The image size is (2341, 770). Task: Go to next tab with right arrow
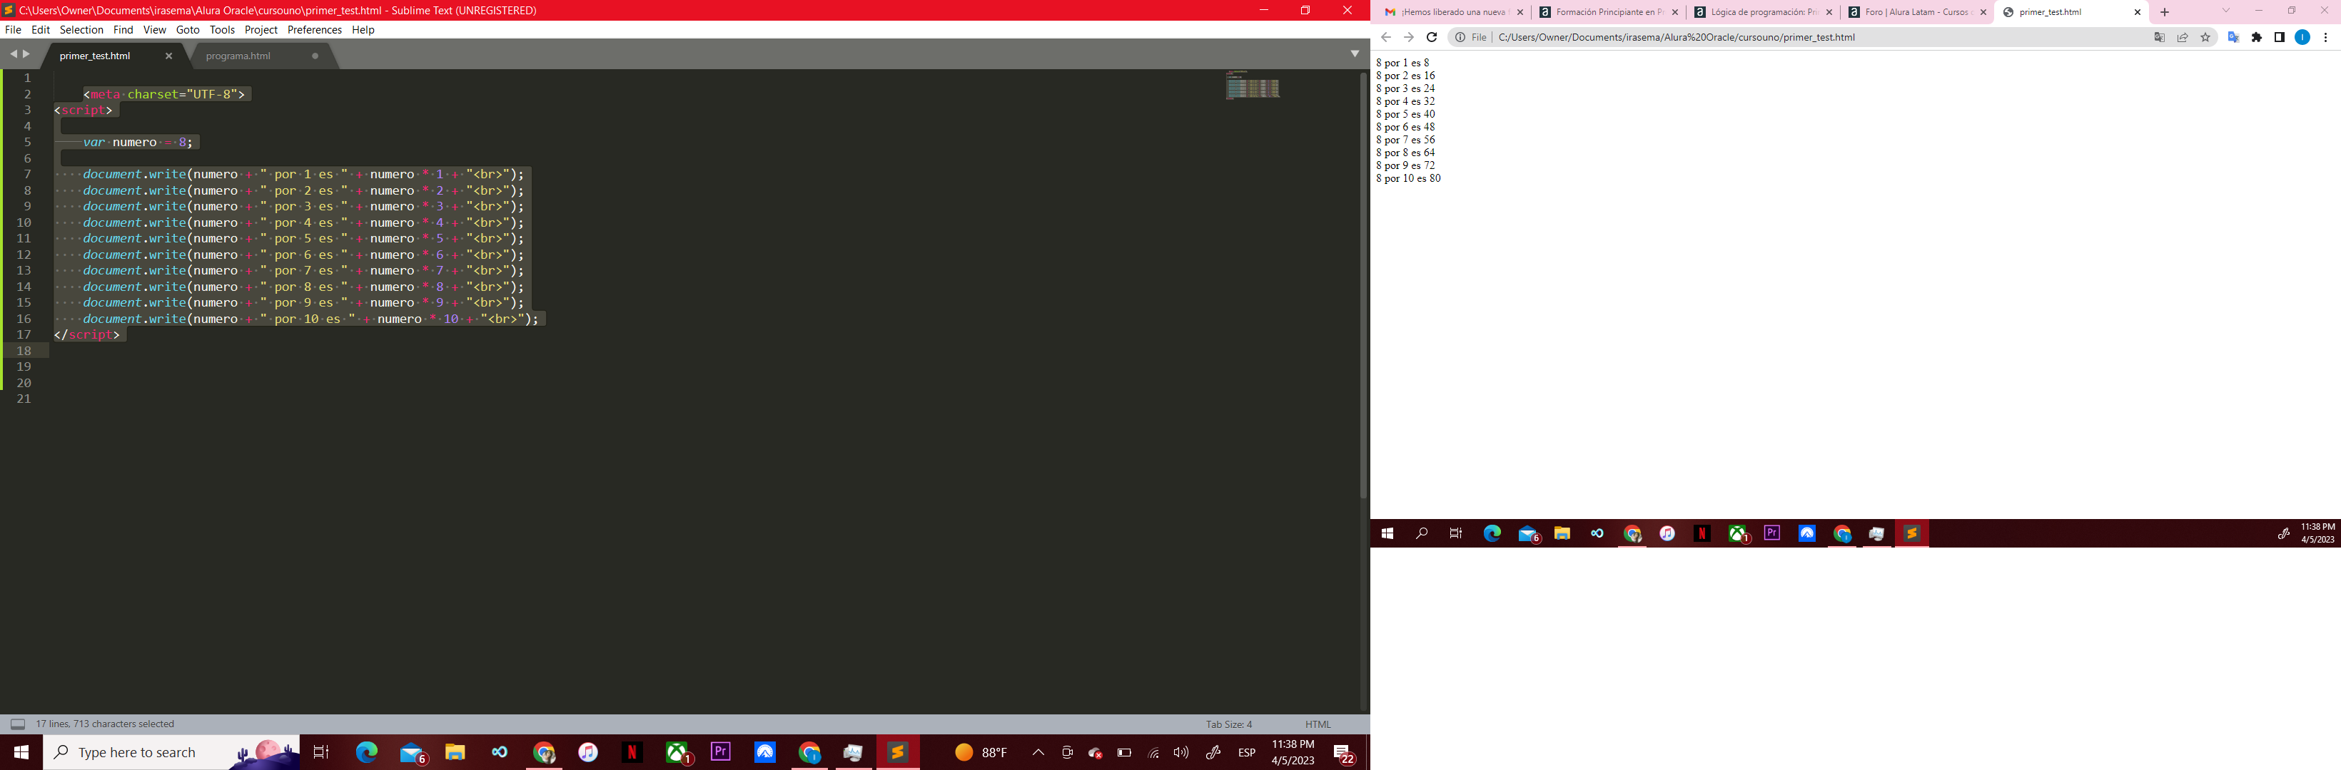pos(26,54)
